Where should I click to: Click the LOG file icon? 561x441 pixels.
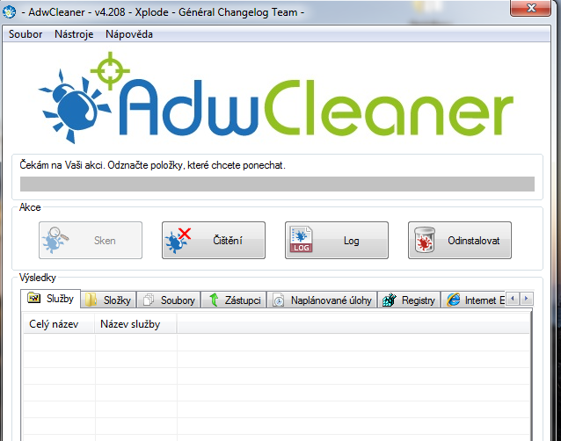tap(302, 240)
